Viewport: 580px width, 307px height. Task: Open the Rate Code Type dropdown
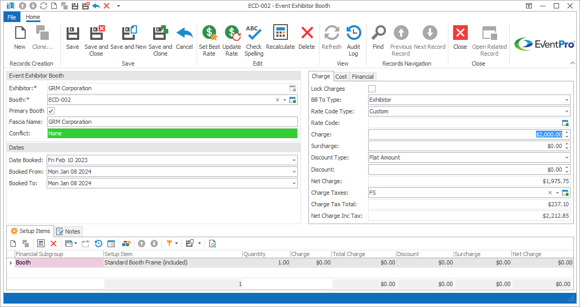tap(566, 111)
